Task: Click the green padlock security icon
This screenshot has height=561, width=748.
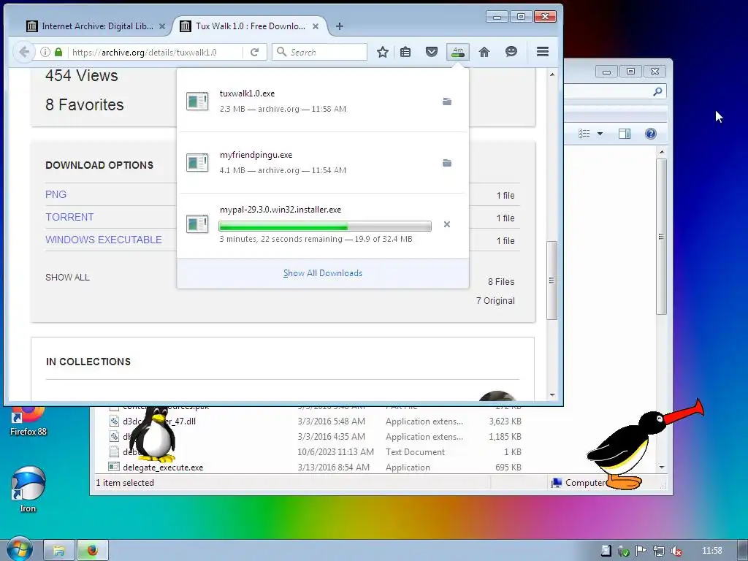Action: 58,52
